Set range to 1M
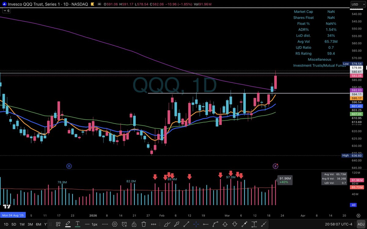 (22, 224)
